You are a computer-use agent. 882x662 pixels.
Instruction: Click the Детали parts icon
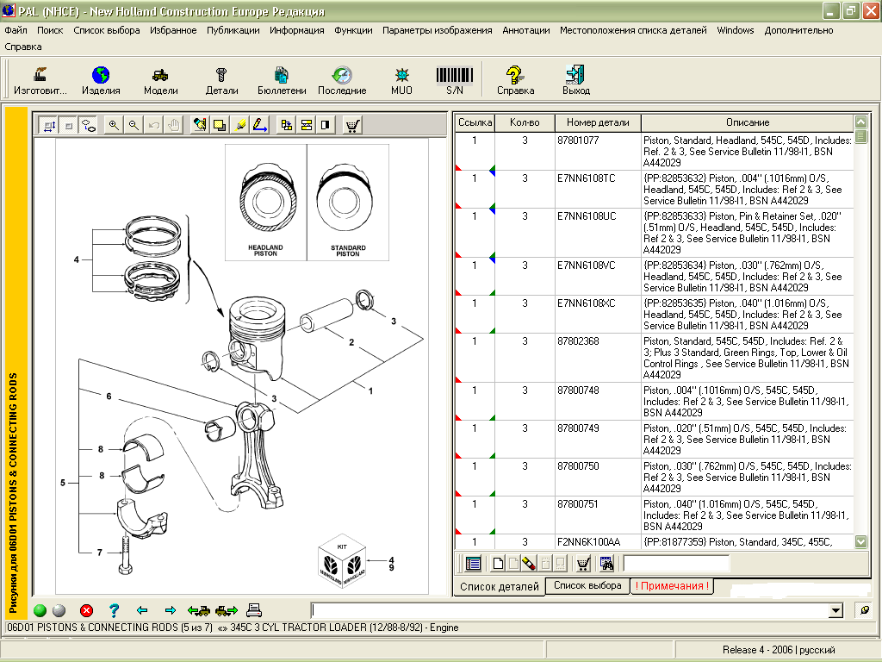click(x=221, y=75)
